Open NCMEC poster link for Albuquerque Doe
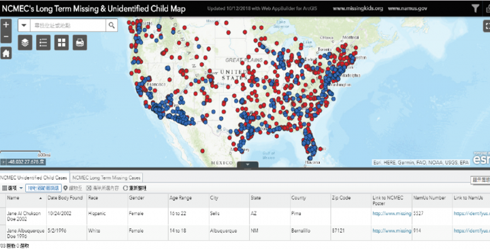490x249 pixels. pyautogui.click(x=391, y=231)
